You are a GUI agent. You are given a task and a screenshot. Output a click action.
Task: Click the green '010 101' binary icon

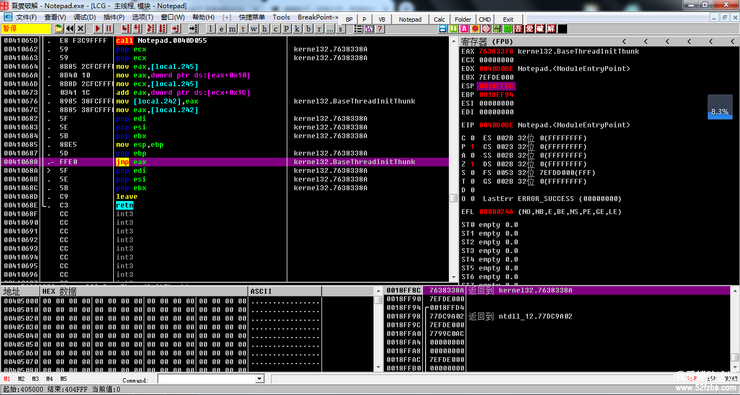point(497,29)
